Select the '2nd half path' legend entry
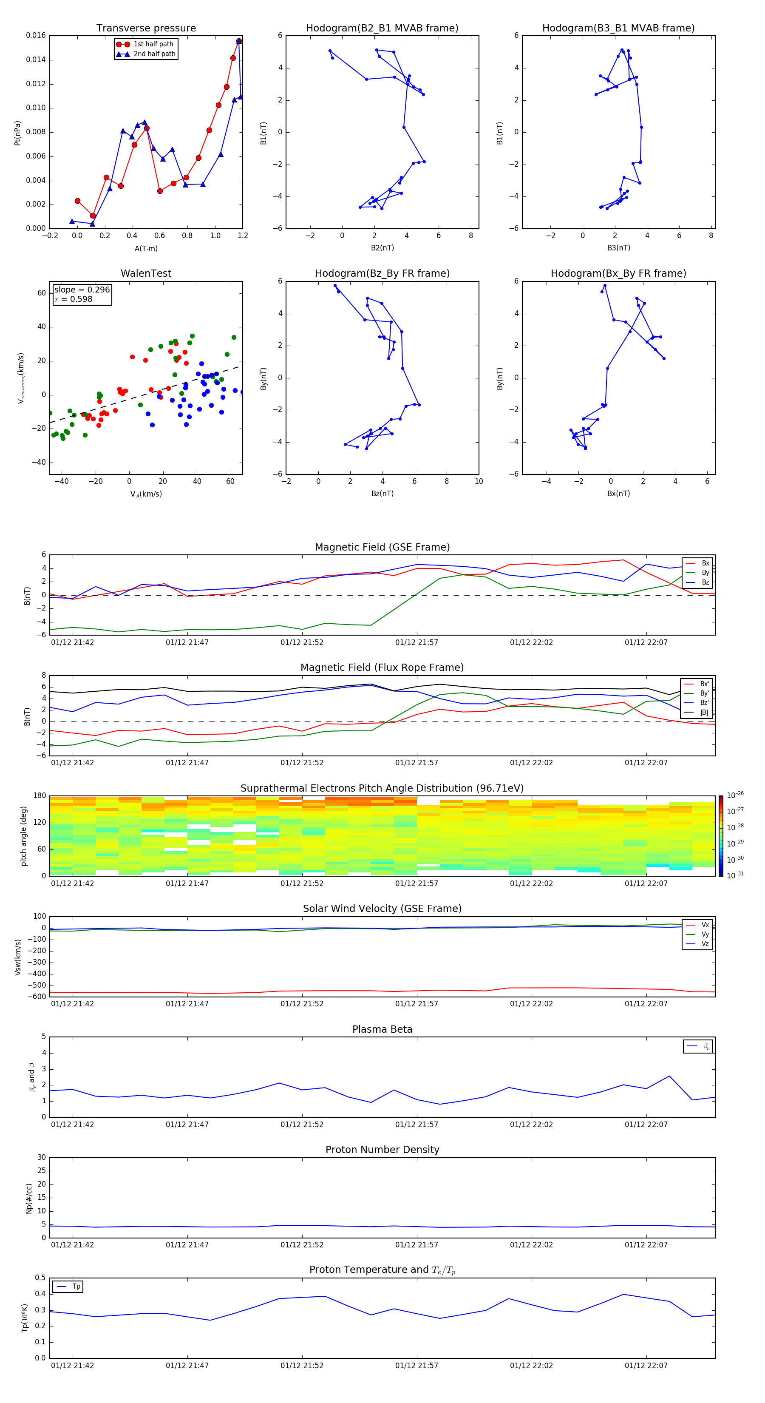 [146, 54]
